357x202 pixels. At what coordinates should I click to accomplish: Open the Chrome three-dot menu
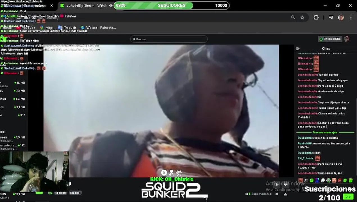pos(351,17)
